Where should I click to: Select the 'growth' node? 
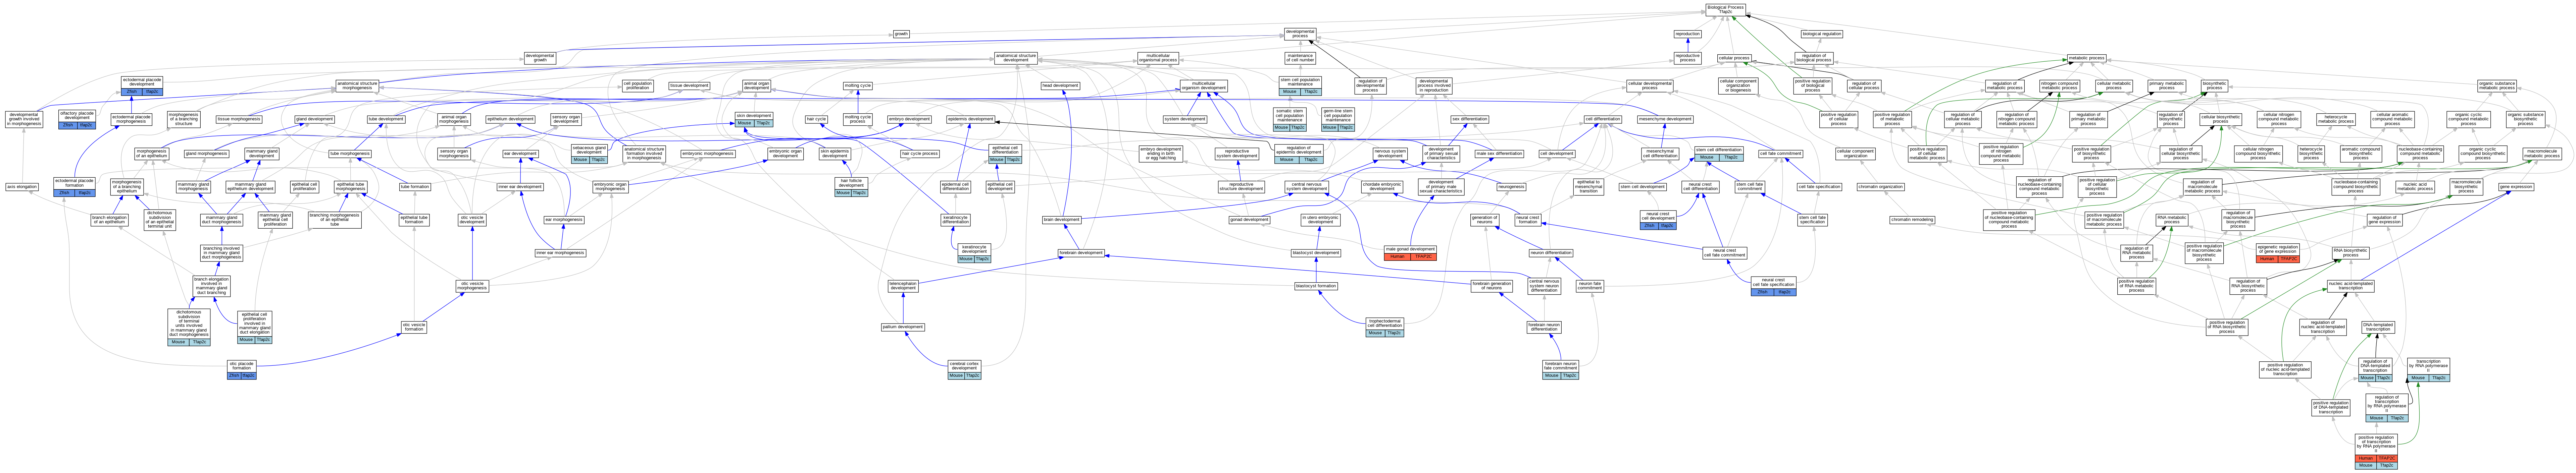(x=901, y=34)
